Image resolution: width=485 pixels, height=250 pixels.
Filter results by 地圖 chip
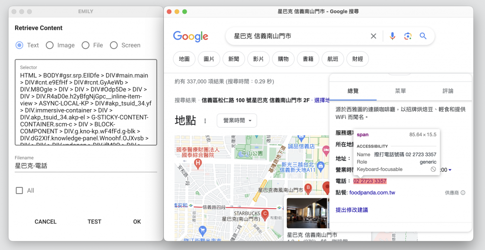(x=184, y=59)
